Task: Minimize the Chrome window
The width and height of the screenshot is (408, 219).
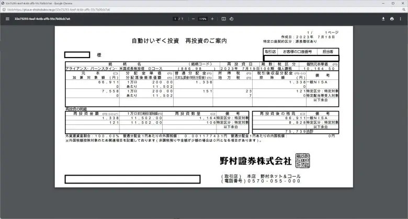Action: (383, 3)
